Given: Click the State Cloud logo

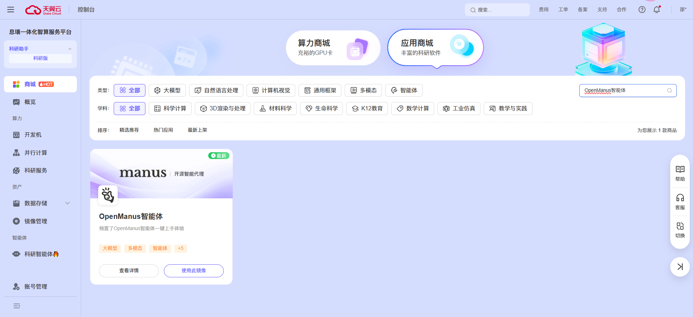Looking at the screenshot, I should pyautogui.click(x=43, y=10).
